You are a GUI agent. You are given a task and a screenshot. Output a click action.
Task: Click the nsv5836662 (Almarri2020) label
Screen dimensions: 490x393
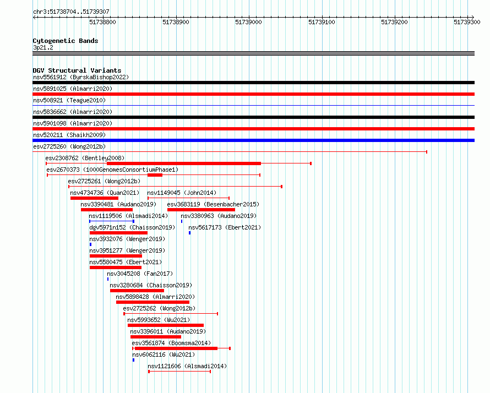pyautogui.click(x=73, y=112)
